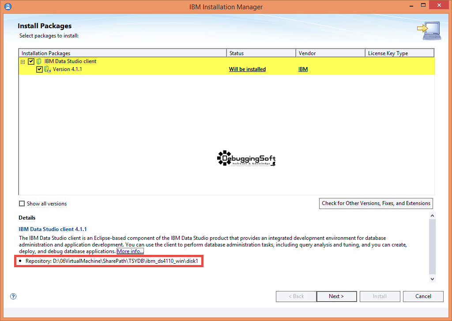Enable the Show all versions checkbox
Viewport: 452px width, 321px height.
tap(22, 204)
